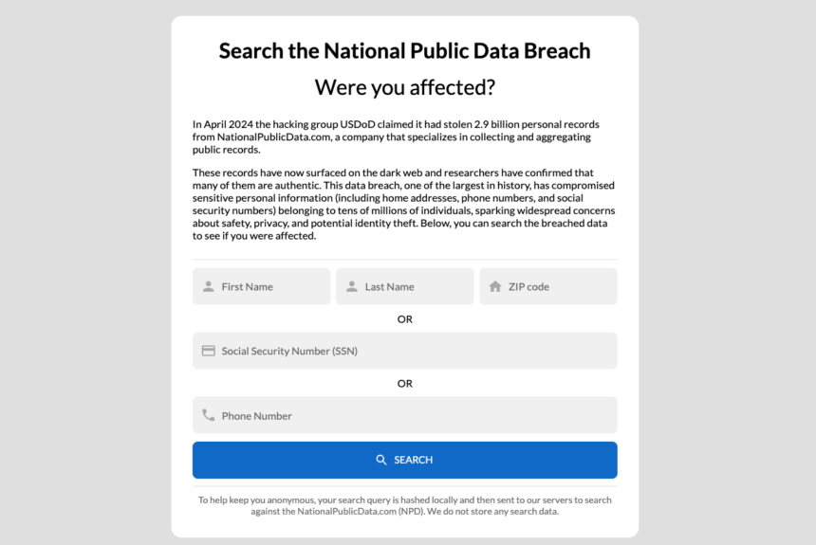This screenshot has width=816, height=545.
Task: Click the gray page background outside the card
Action: coord(85,284)
